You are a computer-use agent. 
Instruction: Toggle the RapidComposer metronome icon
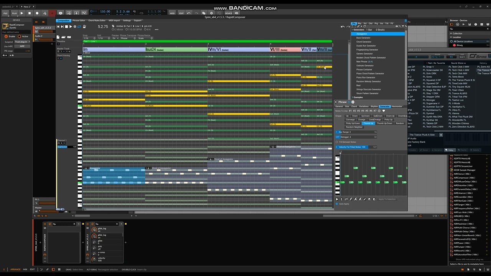(84, 26)
